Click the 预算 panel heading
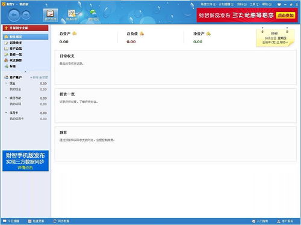 tap(63, 133)
